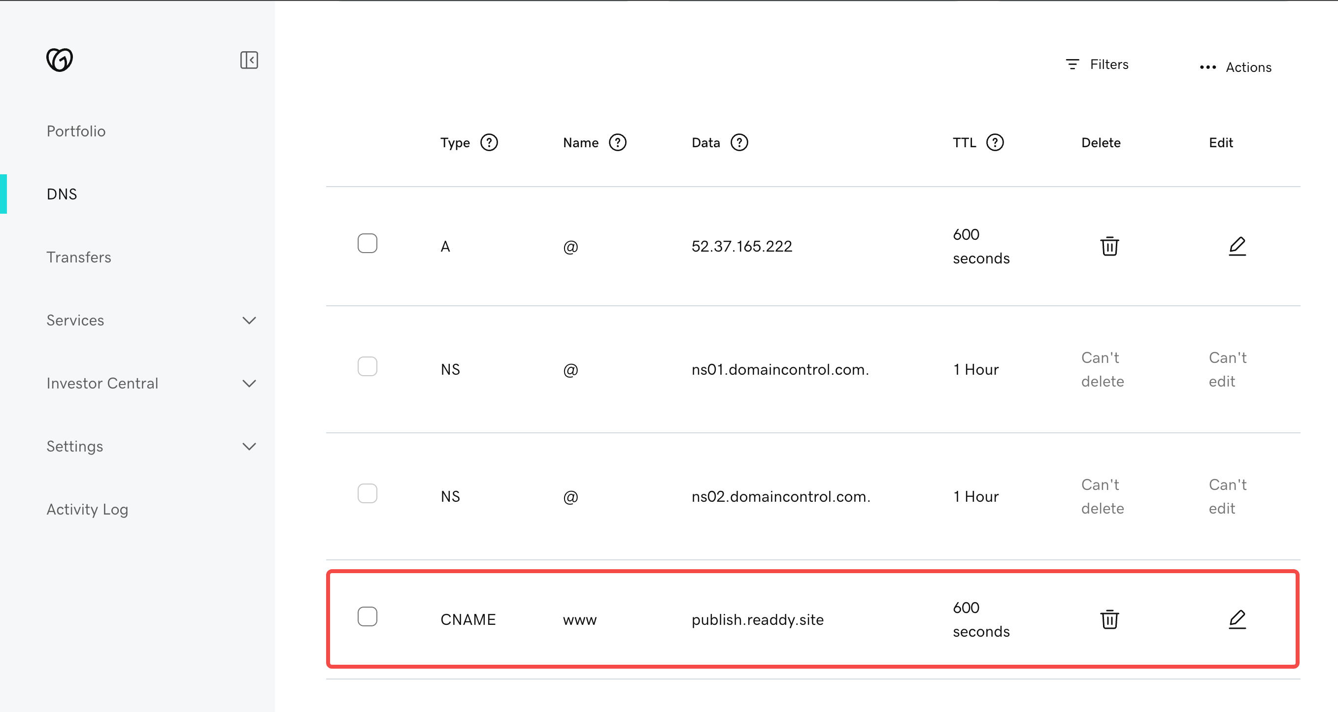Select checkbox for the A record
The image size is (1338, 712).
click(367, 244)
